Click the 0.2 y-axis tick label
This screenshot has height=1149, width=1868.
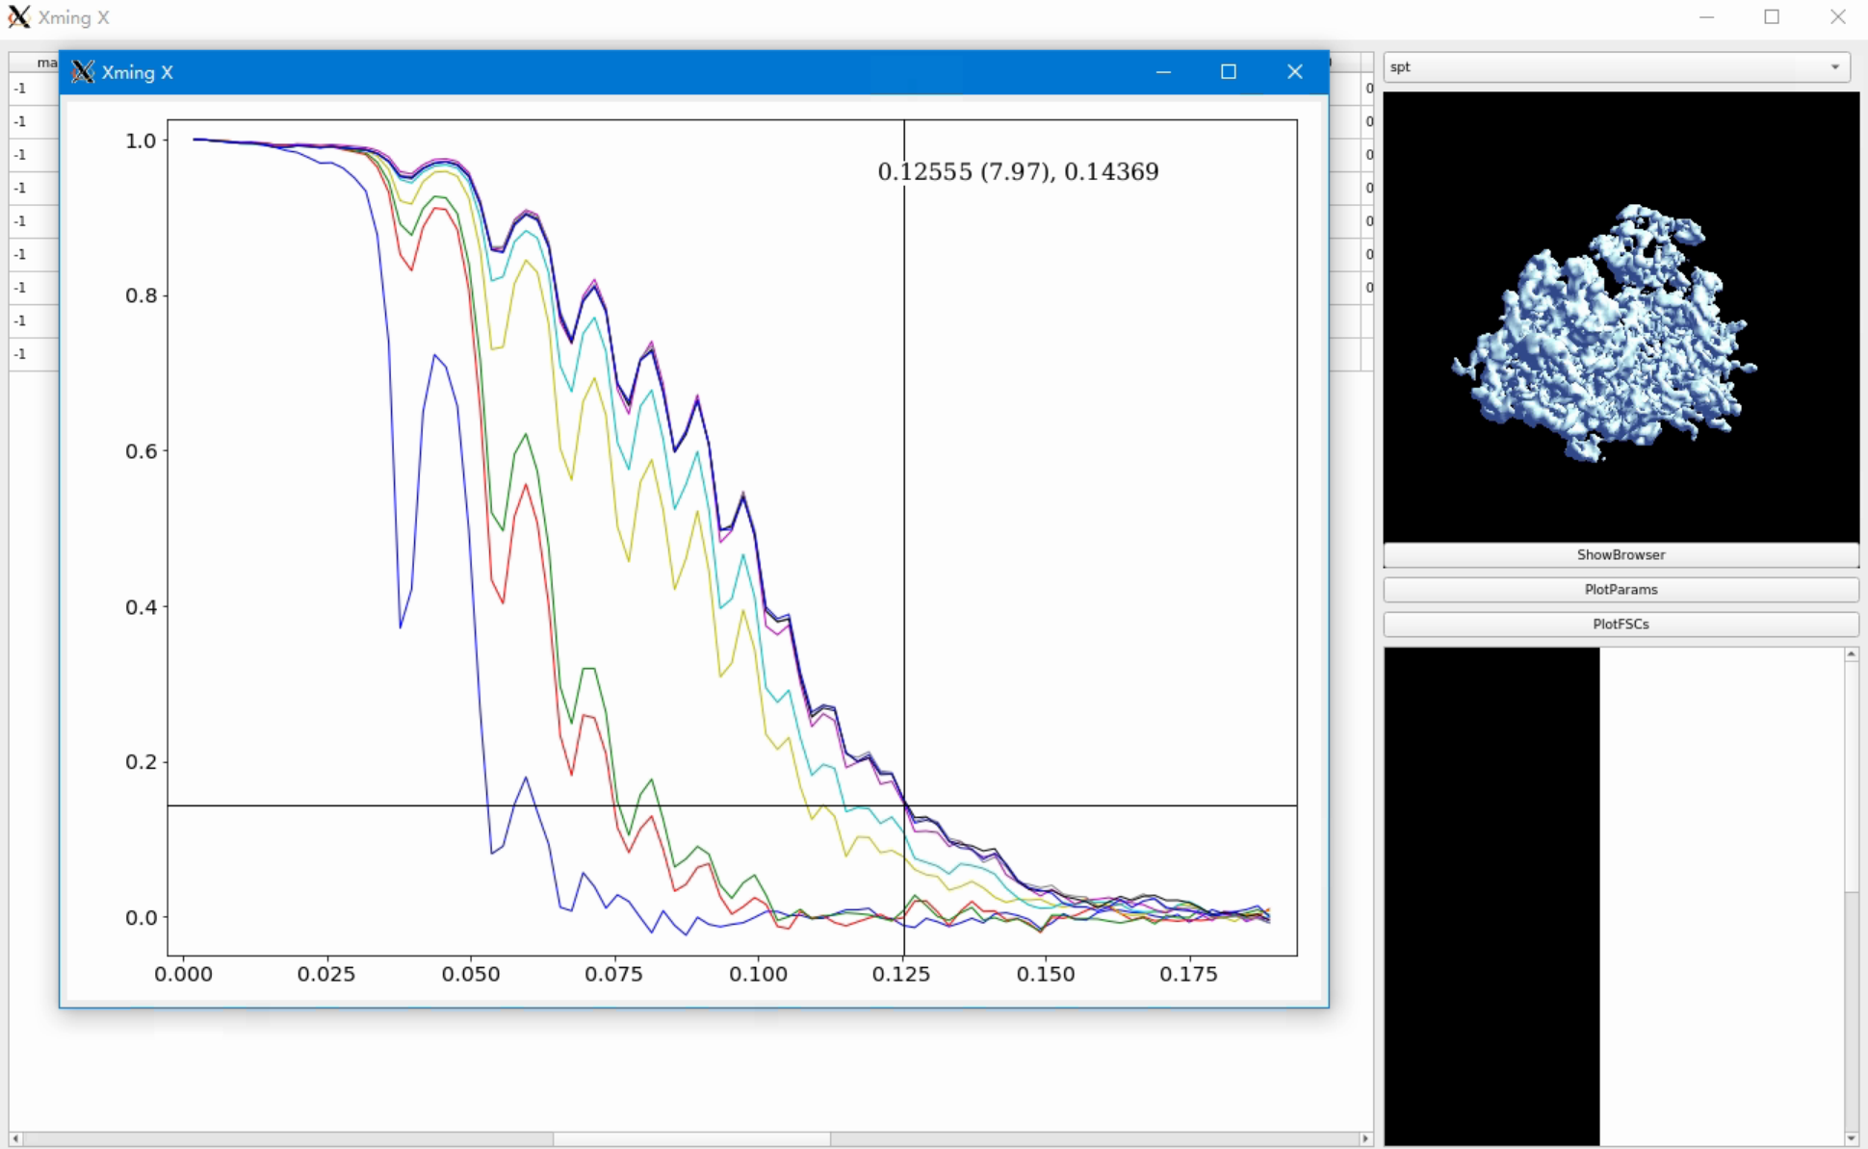tap(141, 762)
